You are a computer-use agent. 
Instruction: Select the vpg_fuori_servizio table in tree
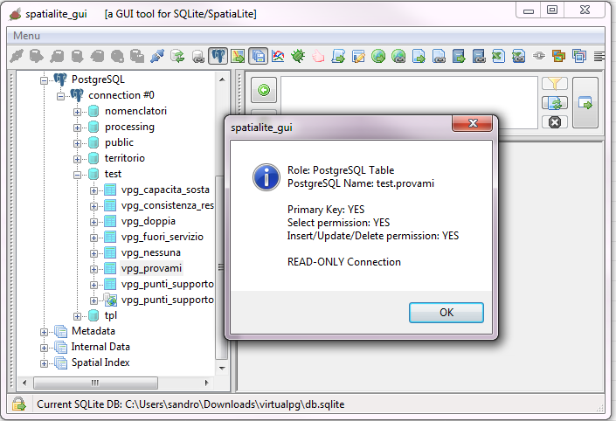pos(163,237)
